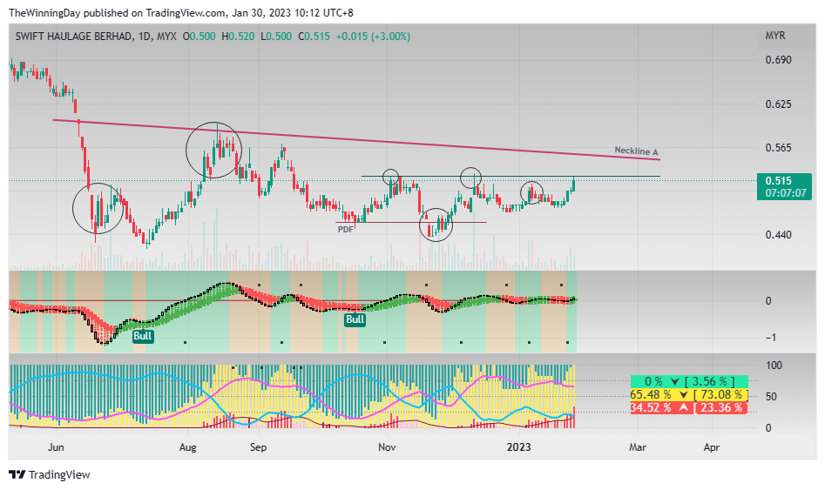Click the 100 level on bottom indicator axis

click(x=774, y=365)
